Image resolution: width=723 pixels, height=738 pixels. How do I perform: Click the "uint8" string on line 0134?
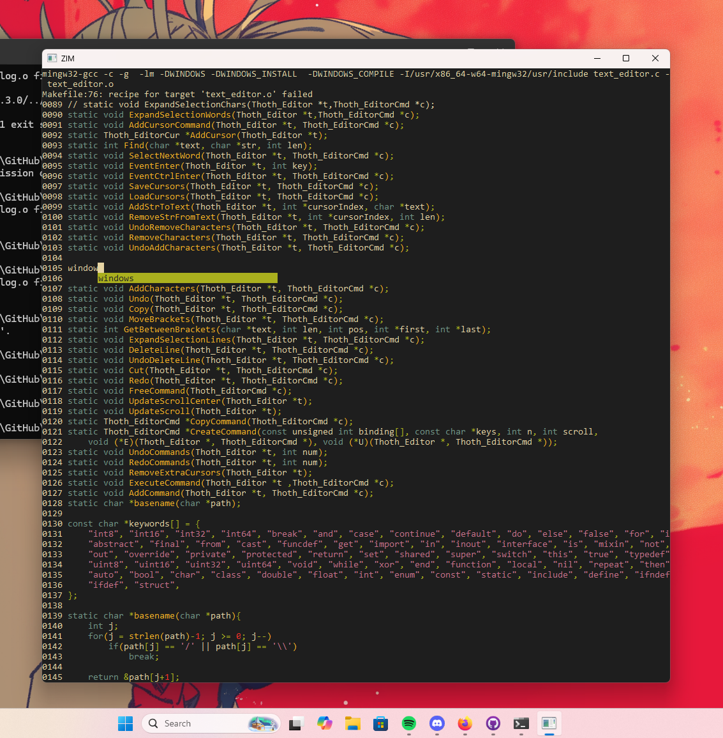click(x=106, y=565)
